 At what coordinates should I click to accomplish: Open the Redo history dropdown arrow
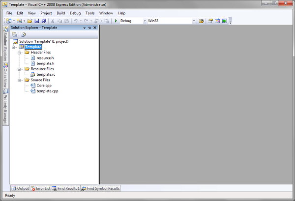tap(91, 21)
